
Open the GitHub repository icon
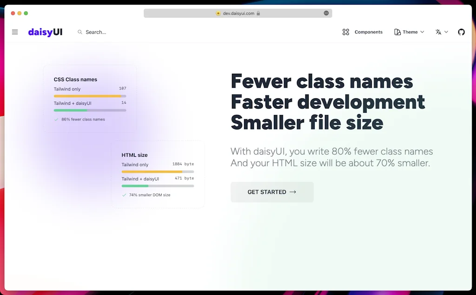click(x=461, y=32)
